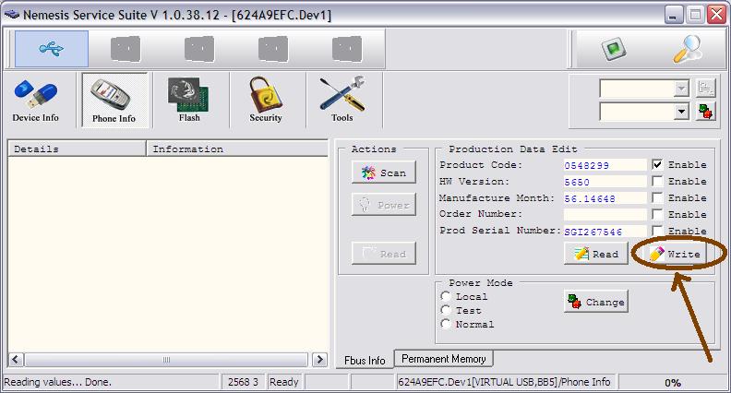Screen dimensions: 731x393
Task: Click icon beside lower combo box
Action: click(705, 112)
